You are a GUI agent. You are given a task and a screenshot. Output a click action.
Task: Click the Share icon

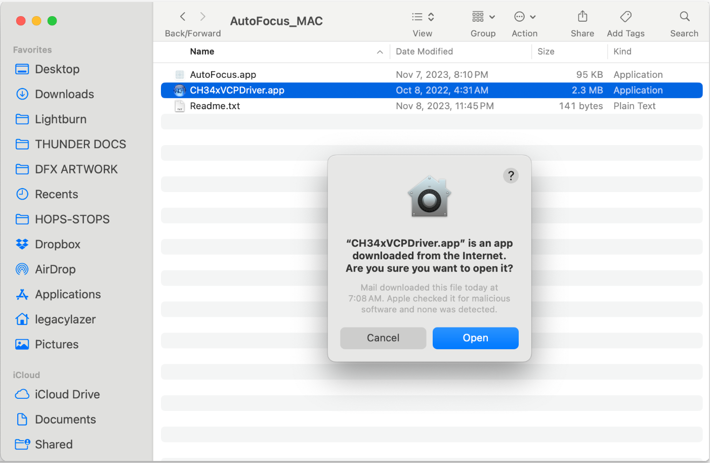582,17
